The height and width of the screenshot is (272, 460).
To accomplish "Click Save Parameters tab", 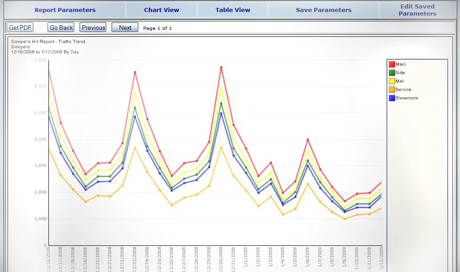I will pyautogui.click(x=323, y=10).
